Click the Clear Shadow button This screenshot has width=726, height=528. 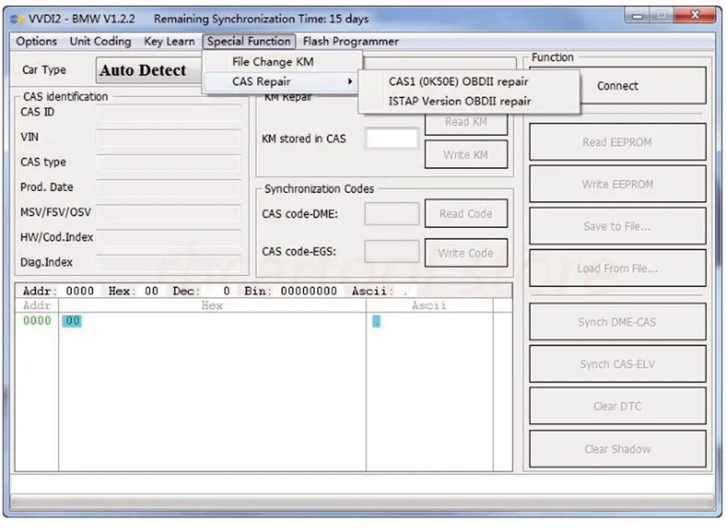[617, 449]
